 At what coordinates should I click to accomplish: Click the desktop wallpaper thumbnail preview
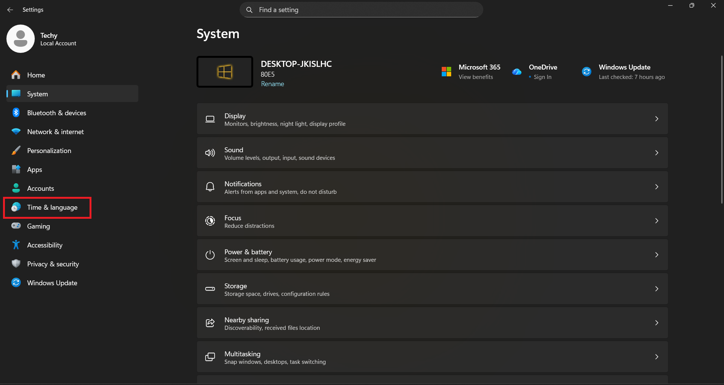[225, 72]
